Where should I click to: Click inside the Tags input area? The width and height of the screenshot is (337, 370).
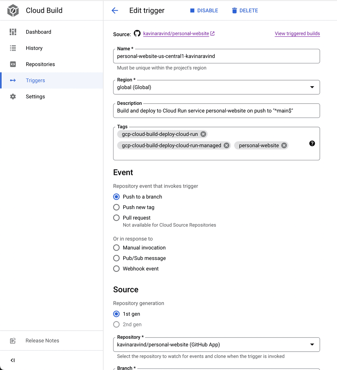pyautogui.click(x=217, y=144)
